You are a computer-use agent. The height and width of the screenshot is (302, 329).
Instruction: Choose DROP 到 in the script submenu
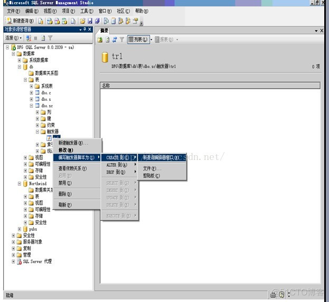tap(119, 172)
